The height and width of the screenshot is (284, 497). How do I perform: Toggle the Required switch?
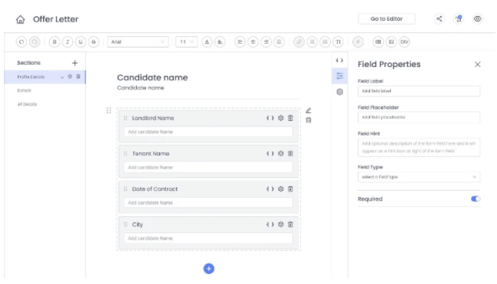coord(475,199)
